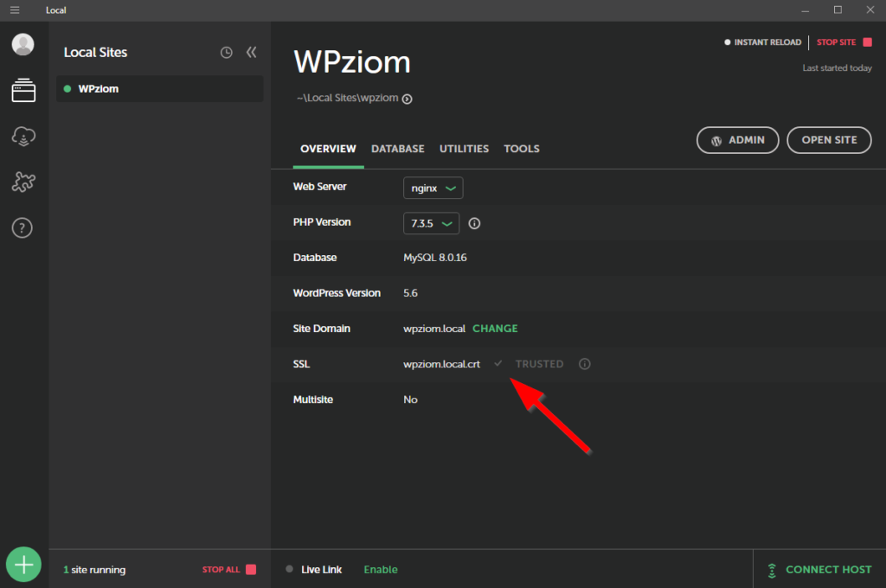Image resolution: width=886 pixels, height=588 pixels.
Task: Sort sites using the clock icon
Action: [226, 53]
